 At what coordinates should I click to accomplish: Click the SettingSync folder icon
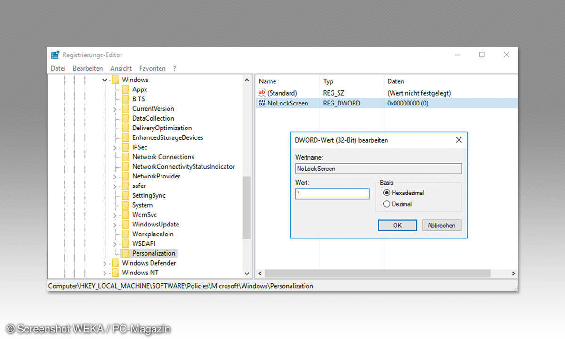pos(125,195)
